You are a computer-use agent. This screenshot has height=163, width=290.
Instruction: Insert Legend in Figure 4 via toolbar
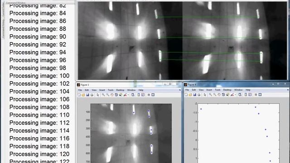point(250,95)
